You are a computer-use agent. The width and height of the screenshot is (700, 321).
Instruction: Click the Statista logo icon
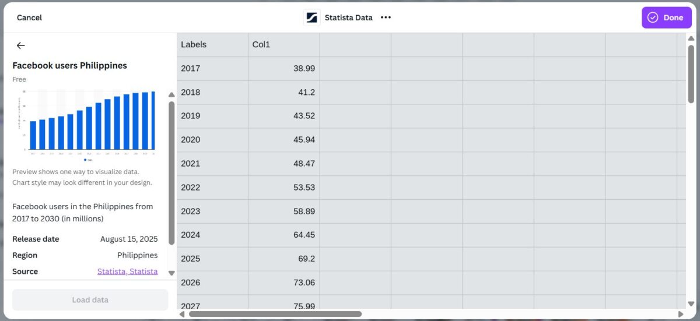(x=312, y=17)
